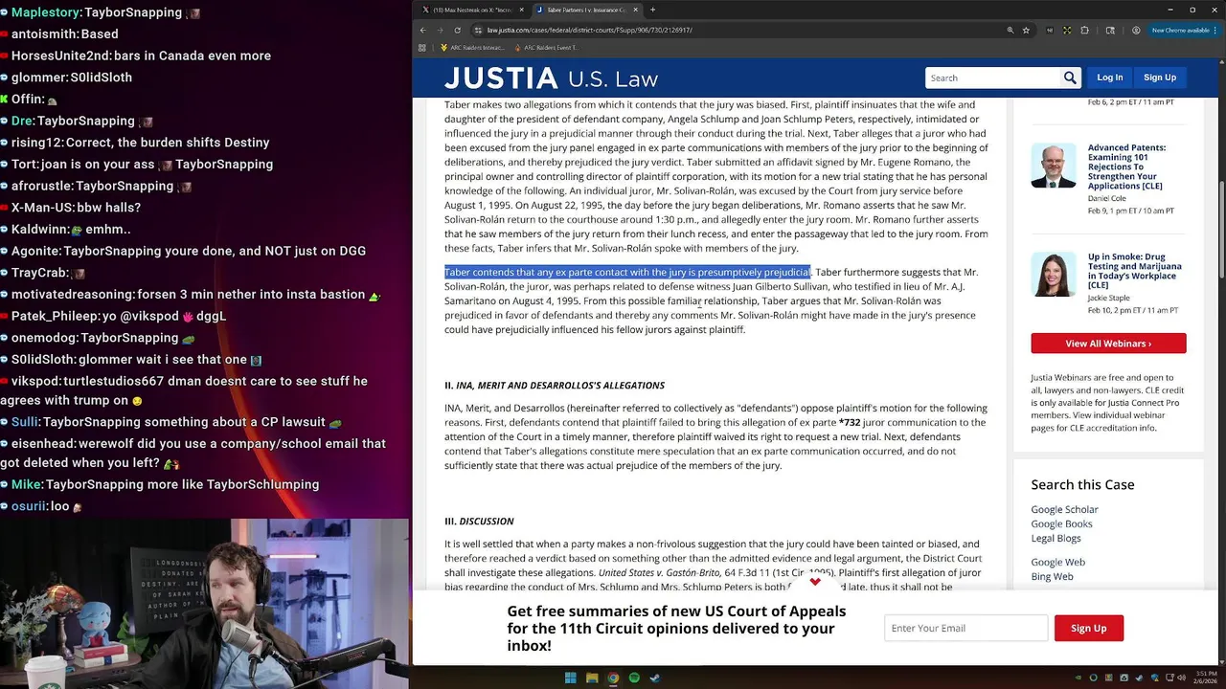Collapse banner with red chevron arrow
1226x689 pixels.
pos(815,581)
